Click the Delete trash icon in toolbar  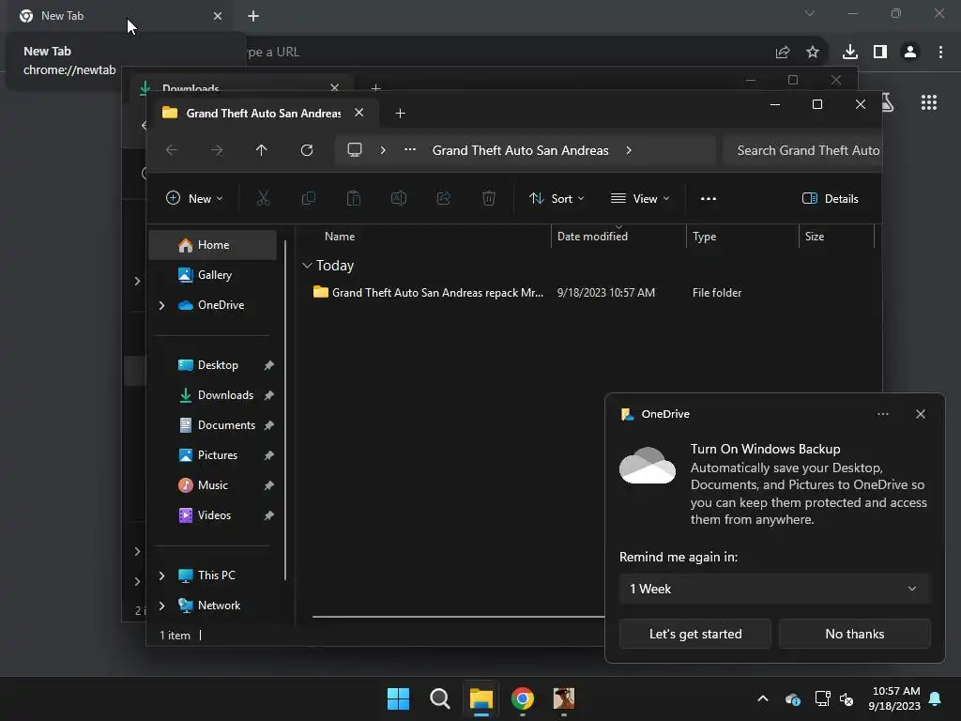[x=488, y=198]
